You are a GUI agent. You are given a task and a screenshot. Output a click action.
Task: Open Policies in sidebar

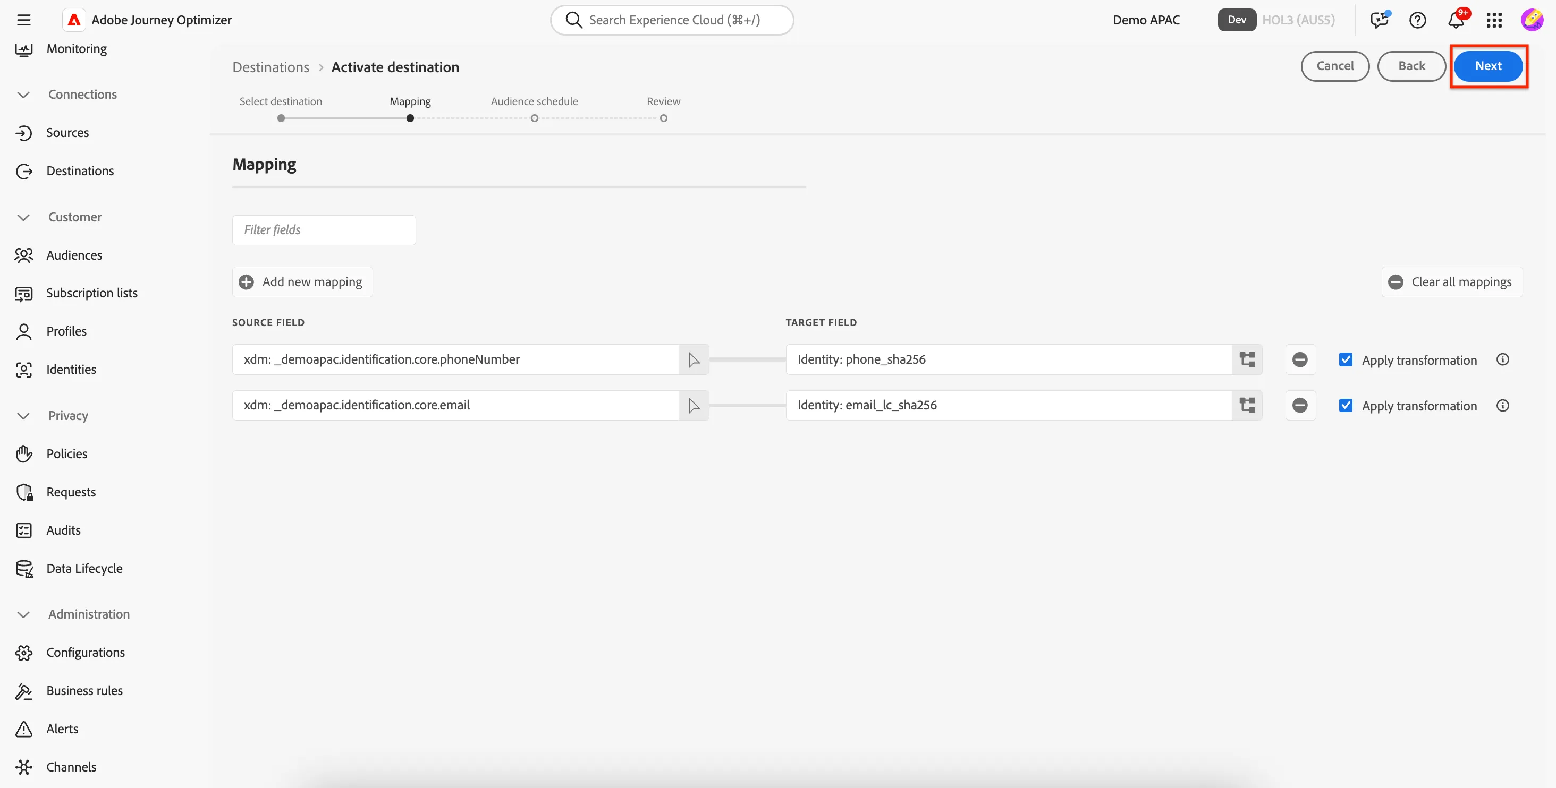(66, 453)
